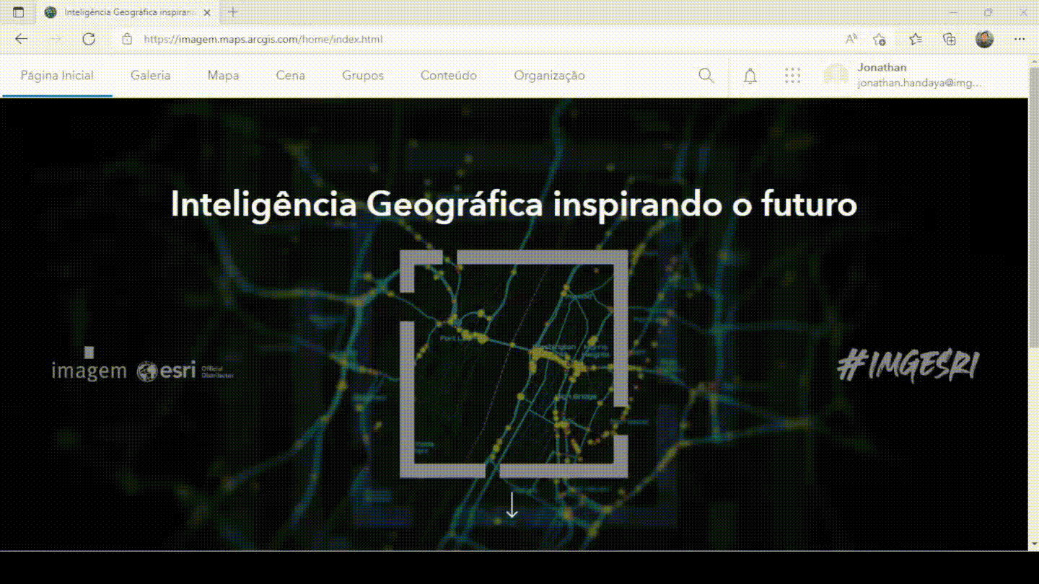
Task: Click the scroll-down arrow on banner
Action: pyautogui.click(x=512, y=505)
